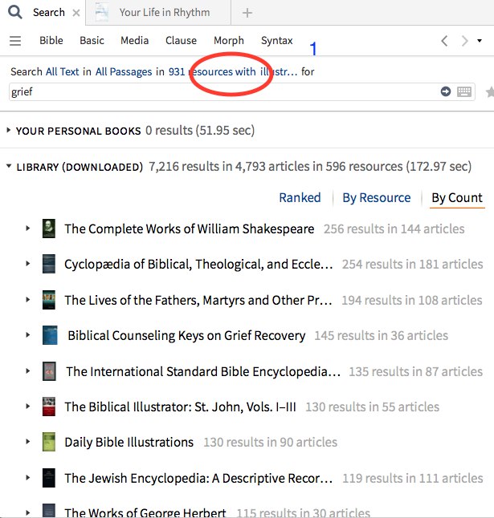Screen dimensions: 494x518
Task: Open the on-screen keyboard icon
Action: click(x=464, y=91)
